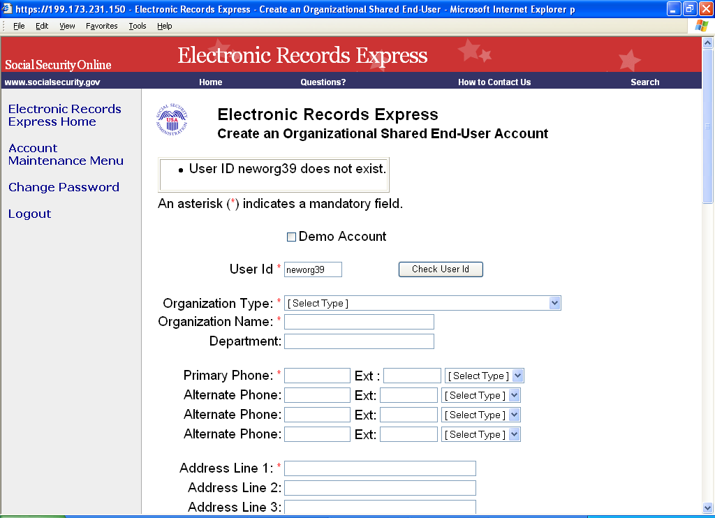Image resolution: width=715 pixels, height=518 pixels.
Task: Click the Organization Name field
Action: (x=359, y=322)
